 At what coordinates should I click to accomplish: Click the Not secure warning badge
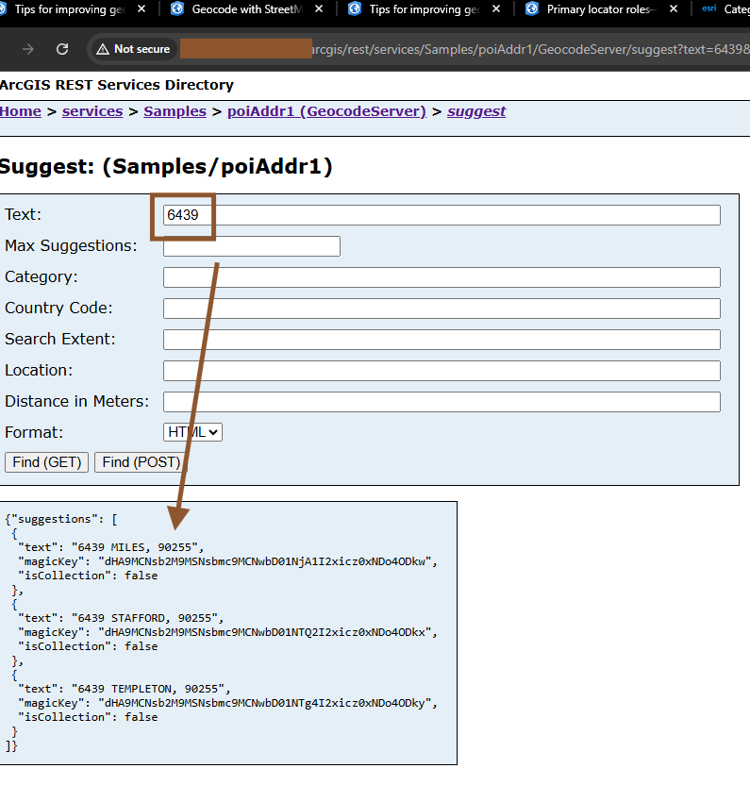pyautogui.click(x=134, y=49)
